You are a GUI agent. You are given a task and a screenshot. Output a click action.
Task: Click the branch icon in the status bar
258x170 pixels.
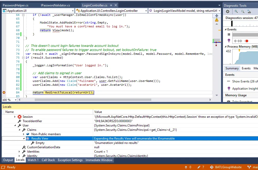pyautogui.click(x=249, y=167)
